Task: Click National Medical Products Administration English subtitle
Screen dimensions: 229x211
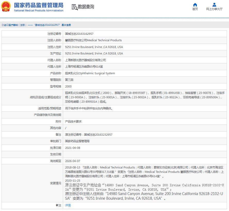Action: click(x=39, y=11)
